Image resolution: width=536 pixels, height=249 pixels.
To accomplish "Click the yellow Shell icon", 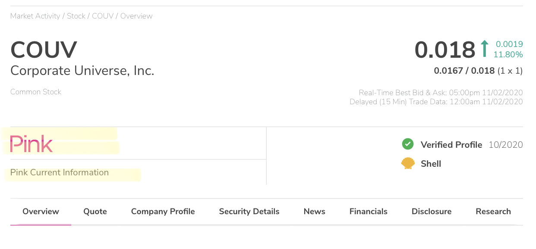I will 408,164.
